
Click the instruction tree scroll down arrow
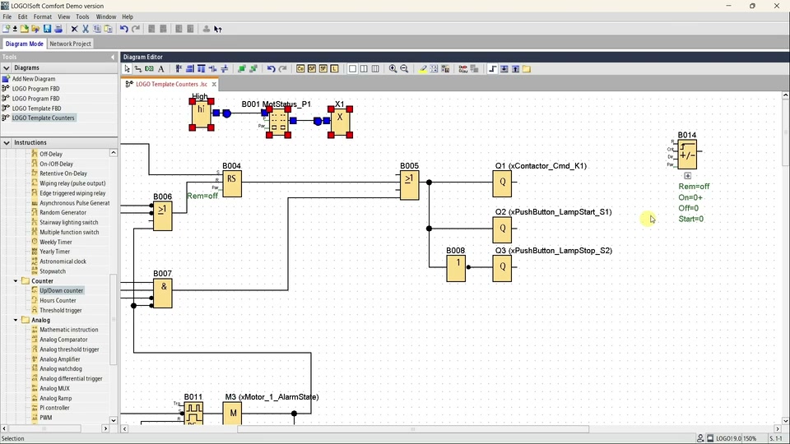pos(113,420)
